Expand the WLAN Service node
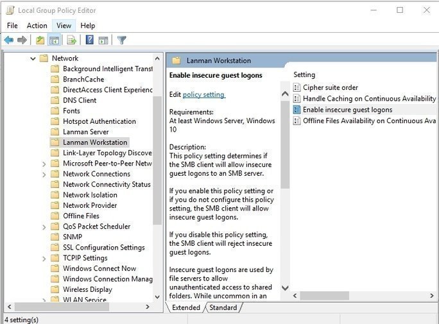439x324 pixels. point(44,300)
